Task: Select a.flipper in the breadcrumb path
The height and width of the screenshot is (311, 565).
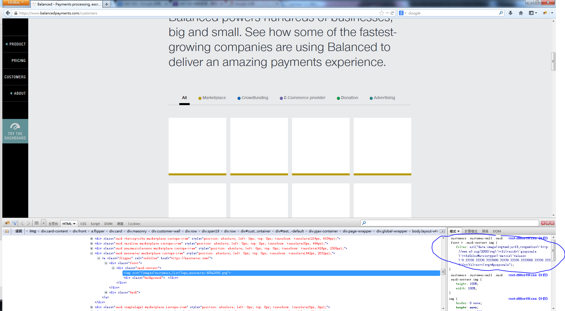Action: point(98,231)
